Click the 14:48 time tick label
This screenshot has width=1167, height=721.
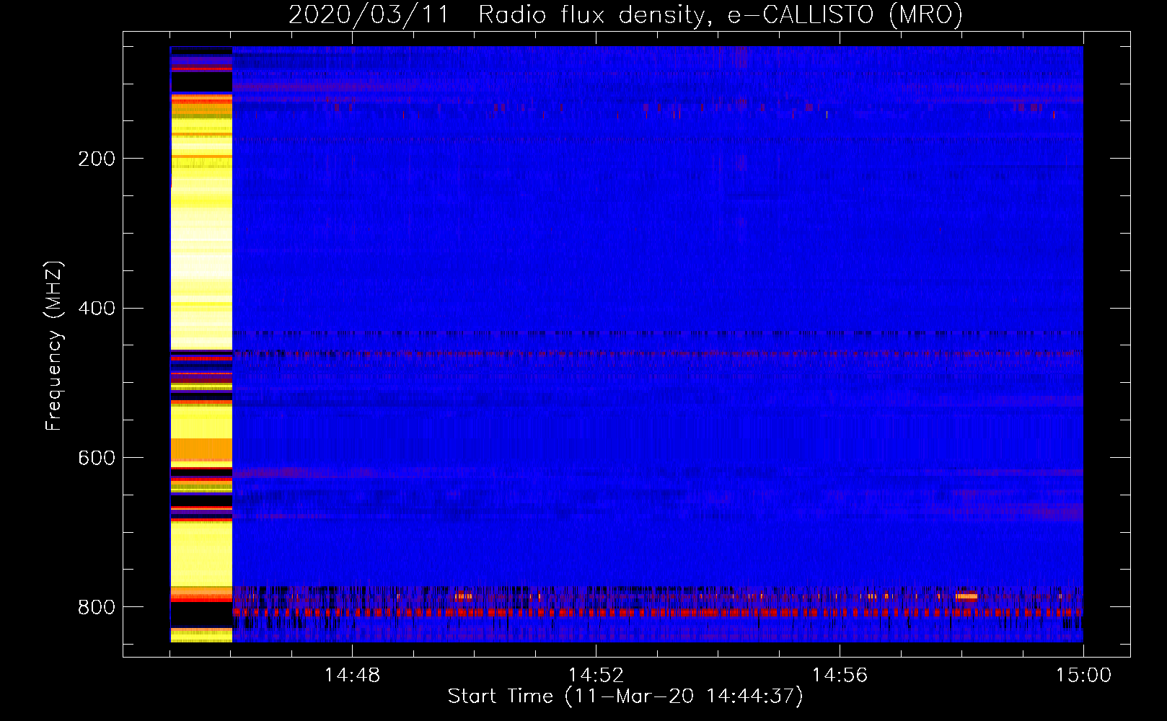[x=352, y=676]
